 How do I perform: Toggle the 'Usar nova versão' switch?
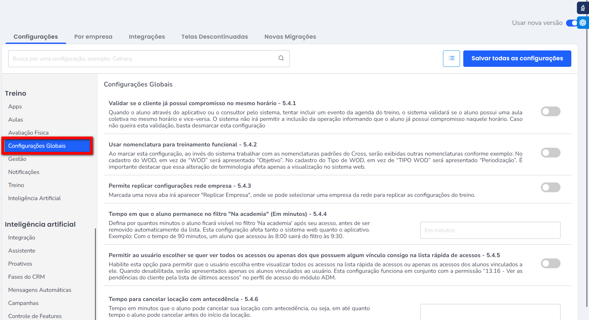coord(572,23)
